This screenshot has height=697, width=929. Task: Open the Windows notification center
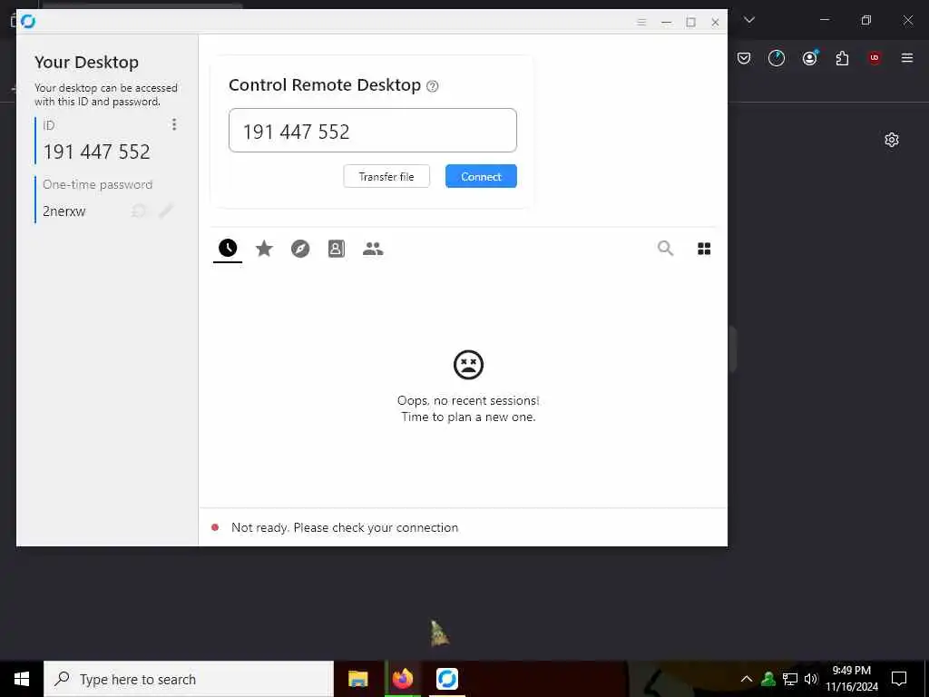click(x=899, y=679)
